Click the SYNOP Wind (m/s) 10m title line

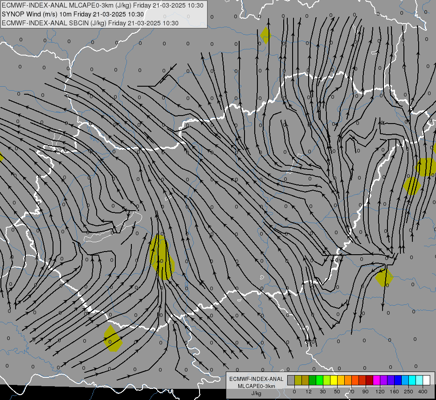(73, 14)
